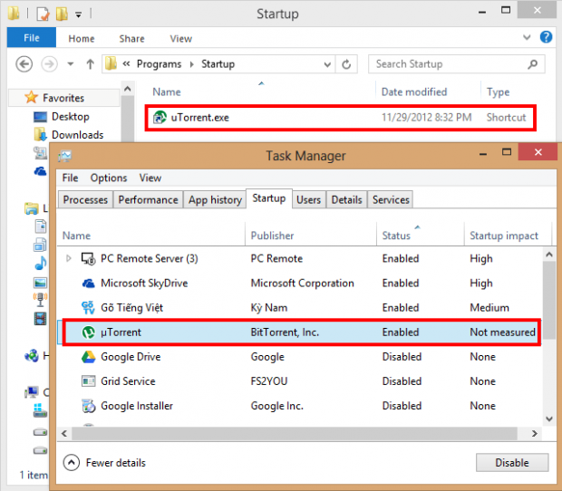Screen dimensions: 562x491
Task: Click the Back arrow in Explorer
Action: coord(24,64)
